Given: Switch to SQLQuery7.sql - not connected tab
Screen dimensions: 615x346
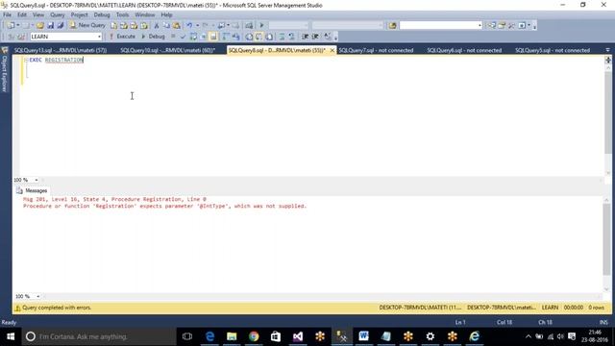Looking at the screenshot, I should tap(376, 50).
